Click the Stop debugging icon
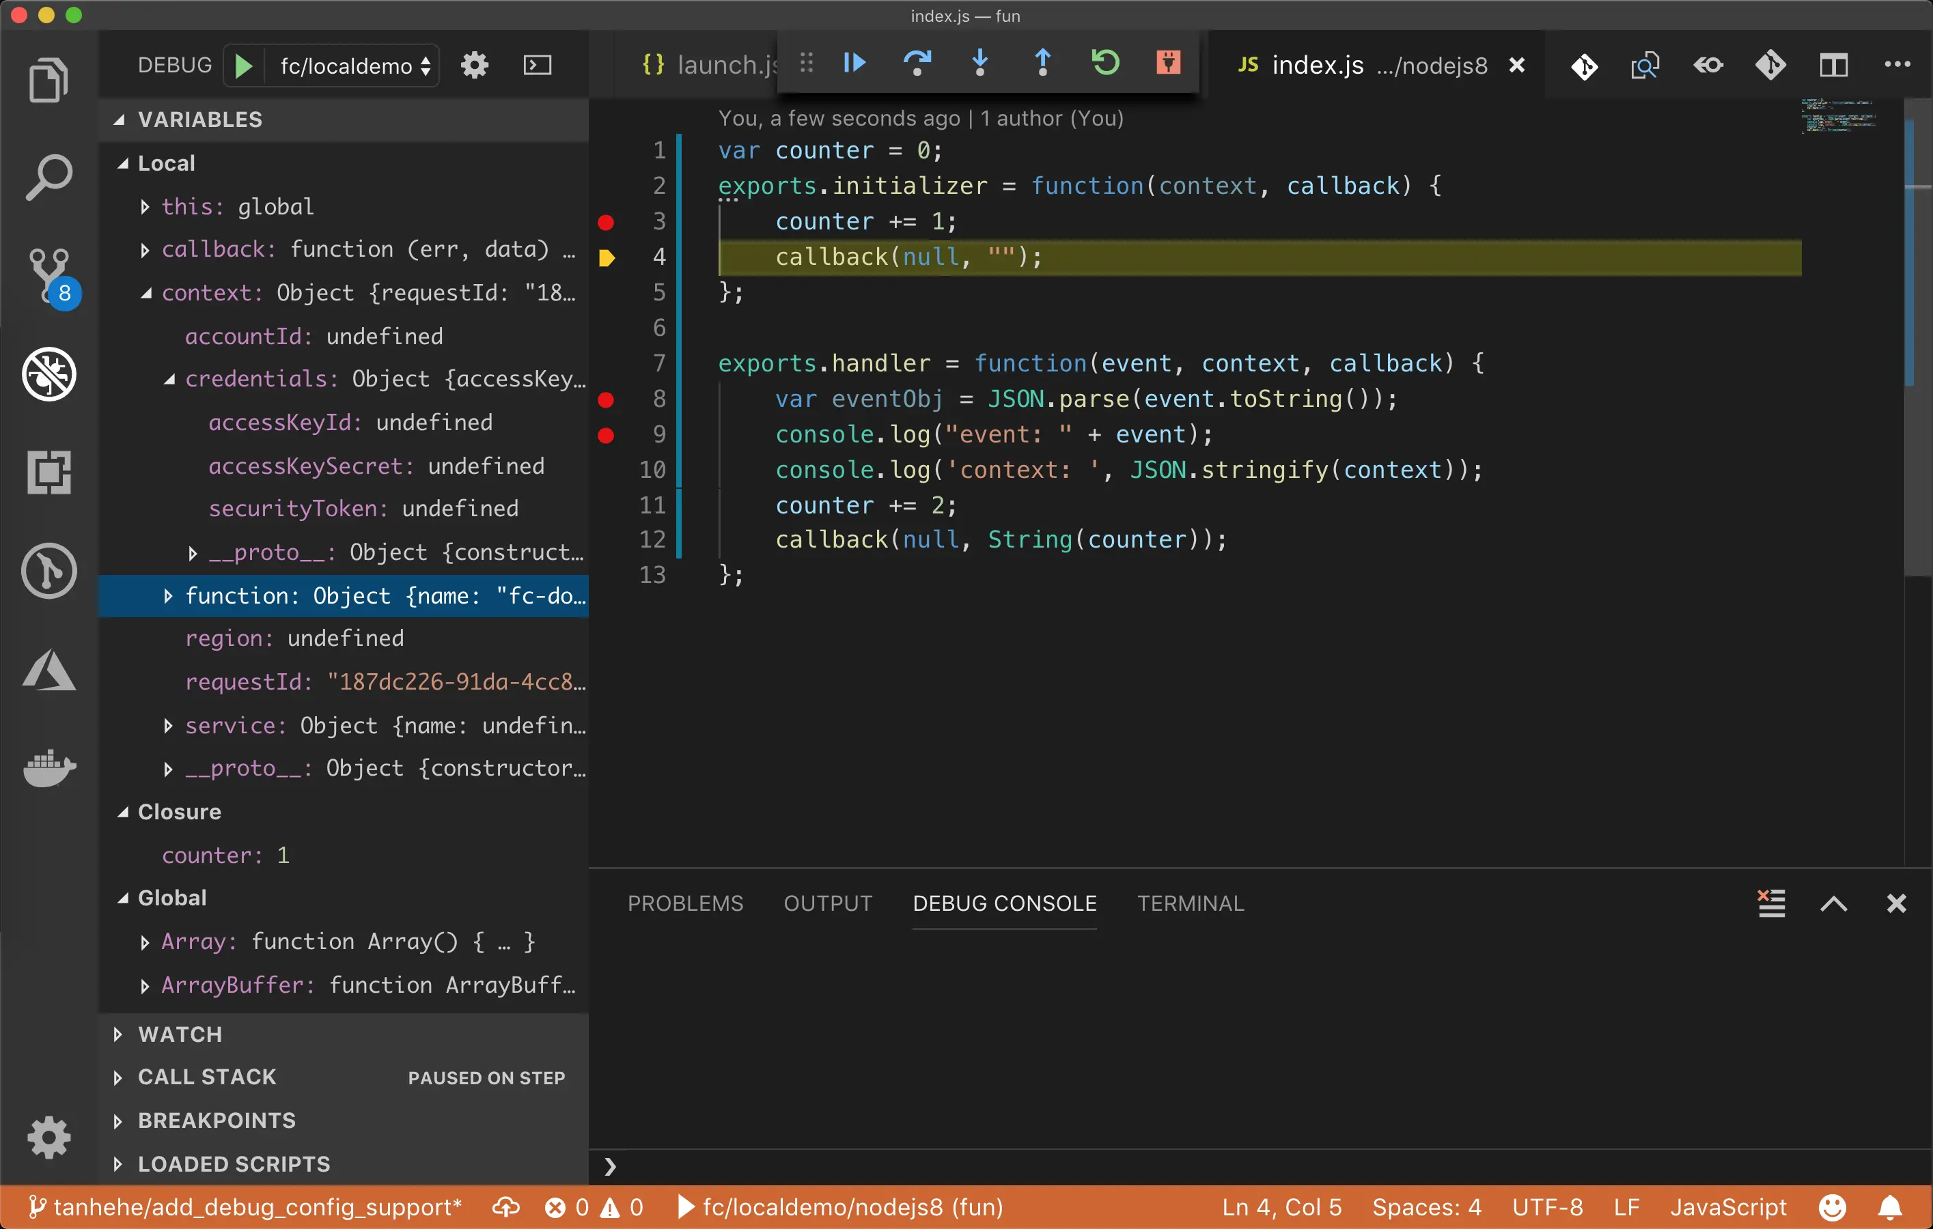1933x1229 pixels. (1168, 63)
